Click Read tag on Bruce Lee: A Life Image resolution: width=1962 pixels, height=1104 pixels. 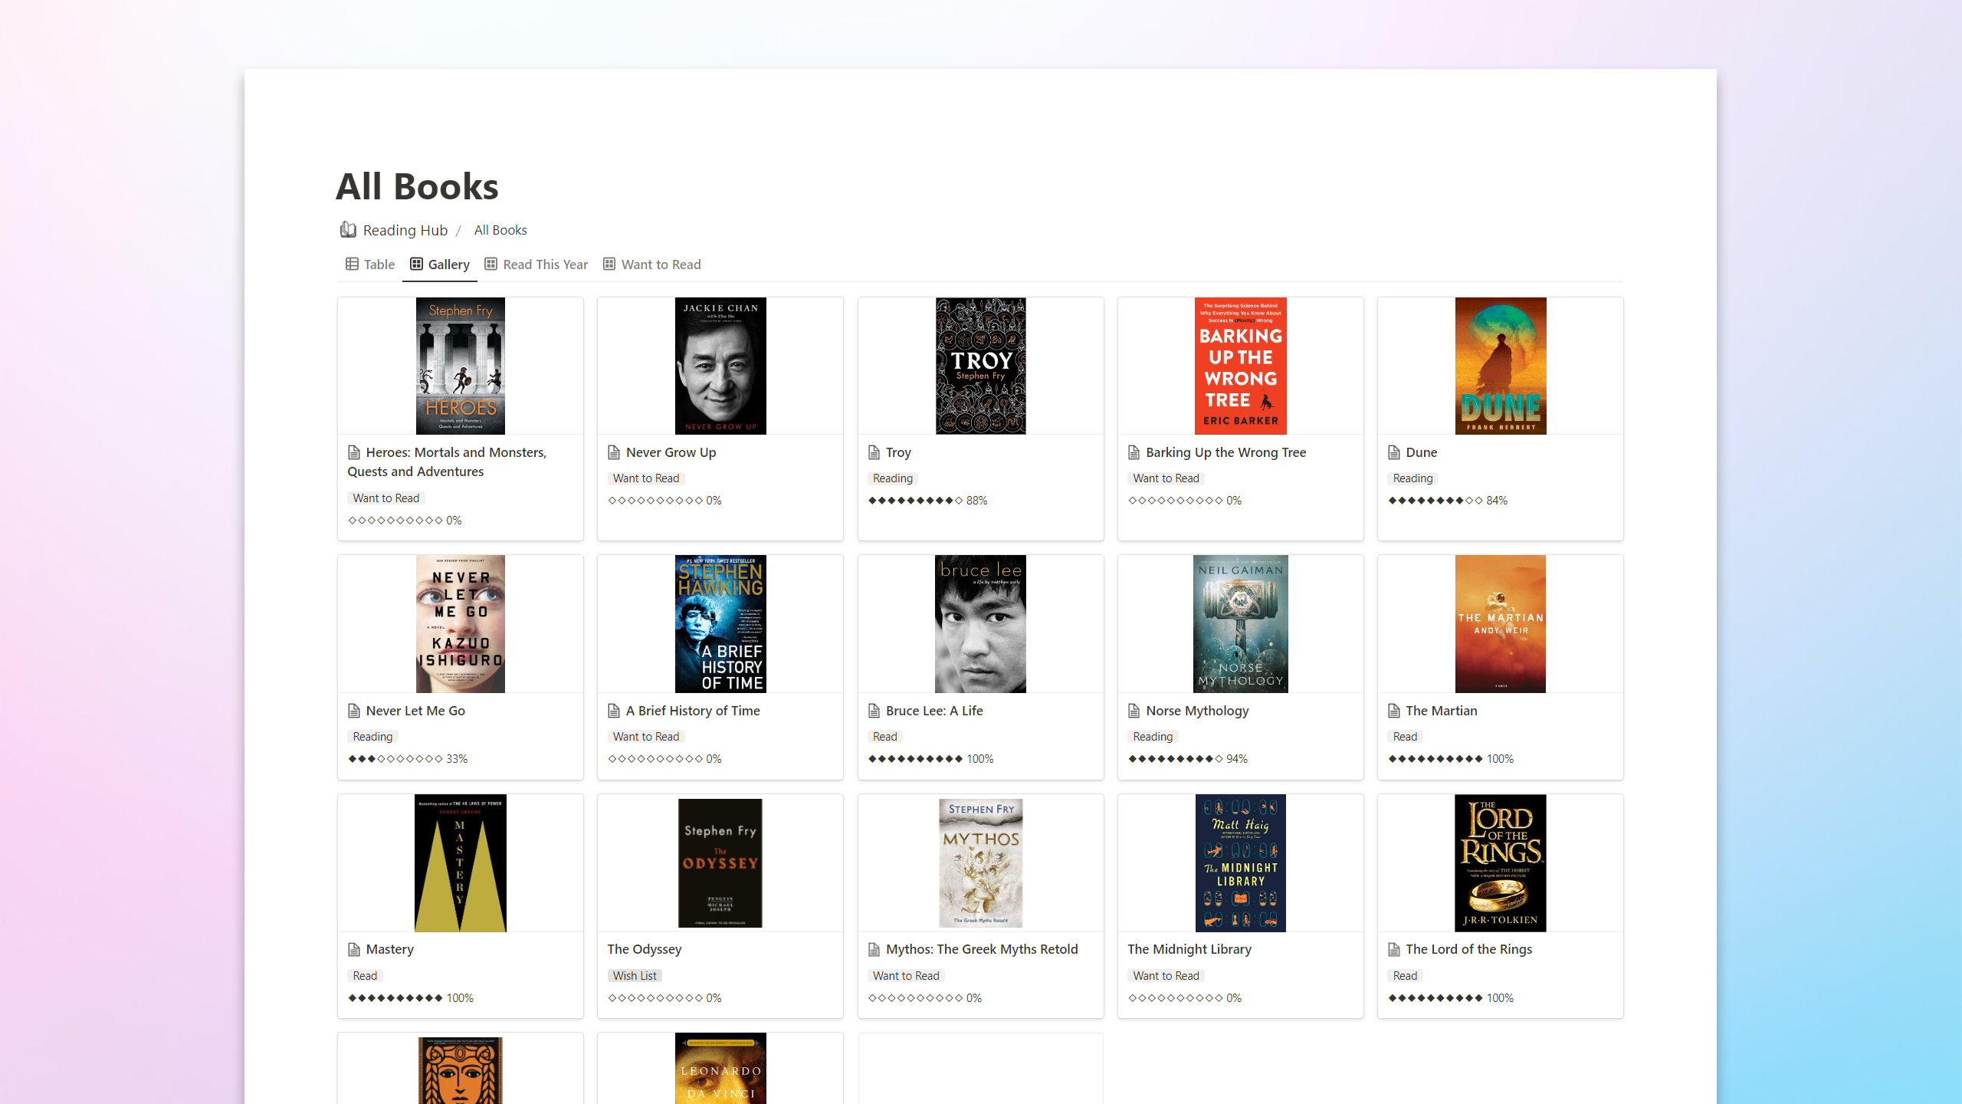coord(884,737)
